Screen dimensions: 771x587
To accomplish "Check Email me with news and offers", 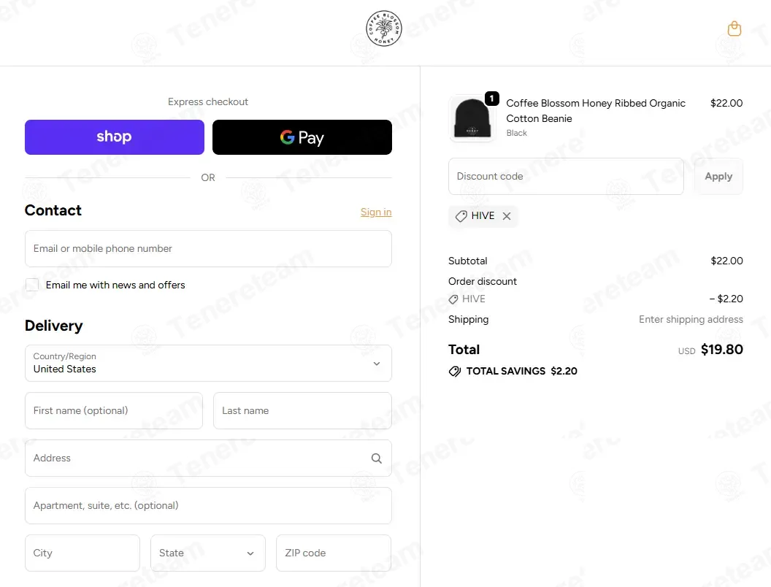I will [32, 285].
